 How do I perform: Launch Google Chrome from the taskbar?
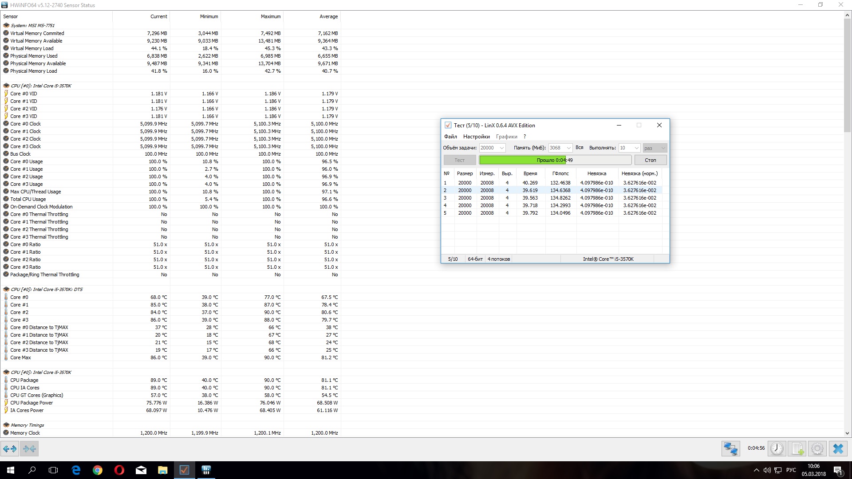click(98, 470)
